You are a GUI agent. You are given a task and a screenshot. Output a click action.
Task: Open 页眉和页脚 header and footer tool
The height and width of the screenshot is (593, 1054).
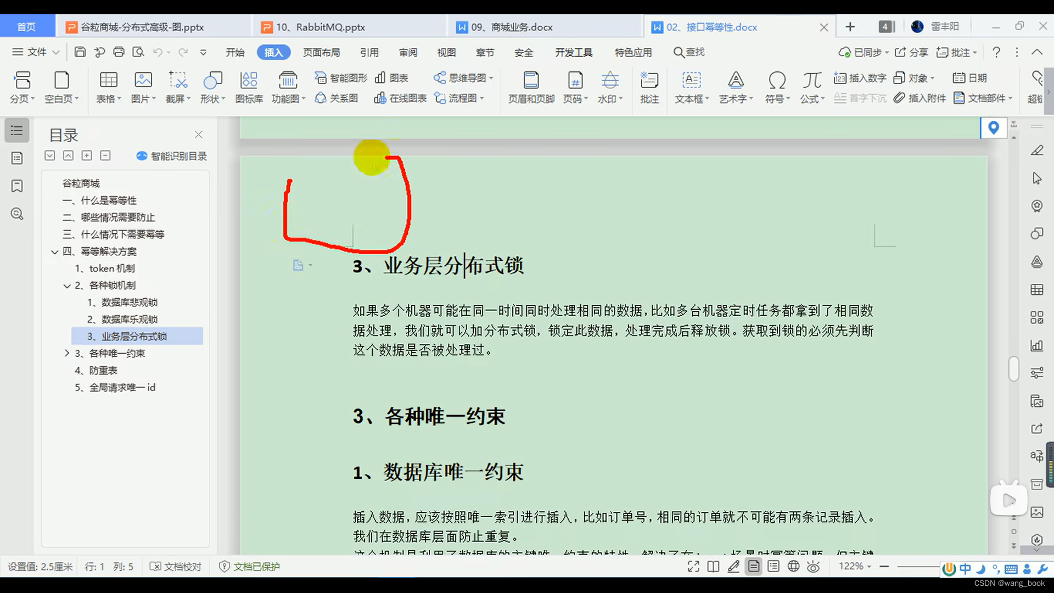coord(530,87)
